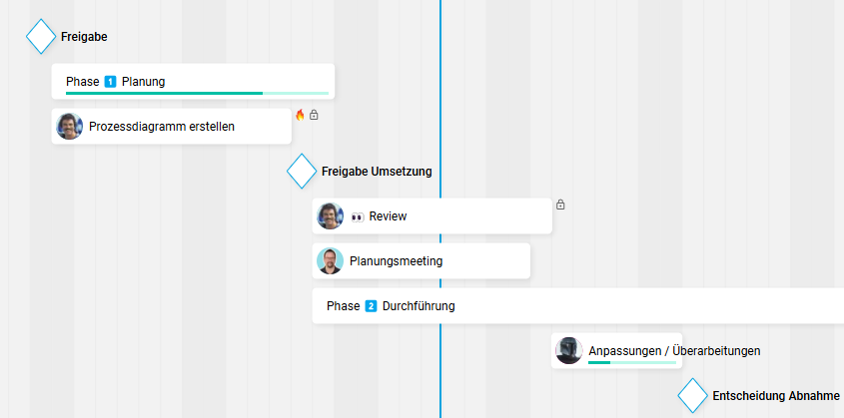
Task: Click the lock icon next to Prozessdiagramm erstellen
Action: pos(314,115)
